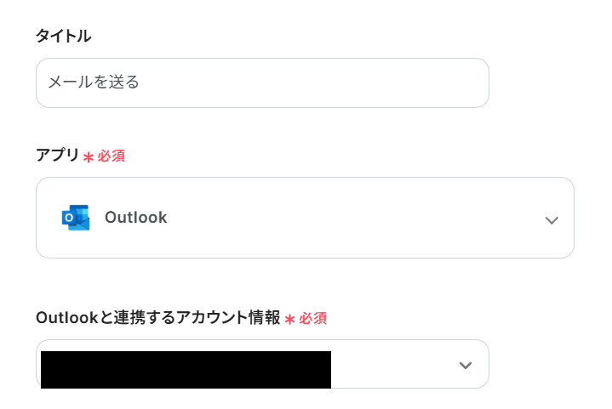Expand the アプリ dropdown chevron
The width and height of the screenshot is (612, 409).
552,220
